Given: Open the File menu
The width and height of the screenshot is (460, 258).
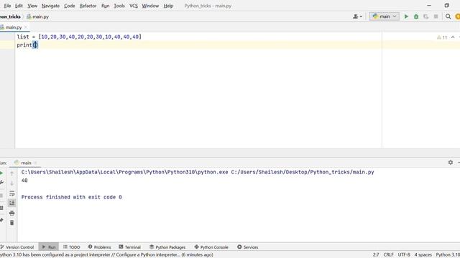Looking at the screenshot, I should pos(7,6).
